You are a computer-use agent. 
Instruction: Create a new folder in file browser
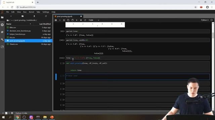23,16
